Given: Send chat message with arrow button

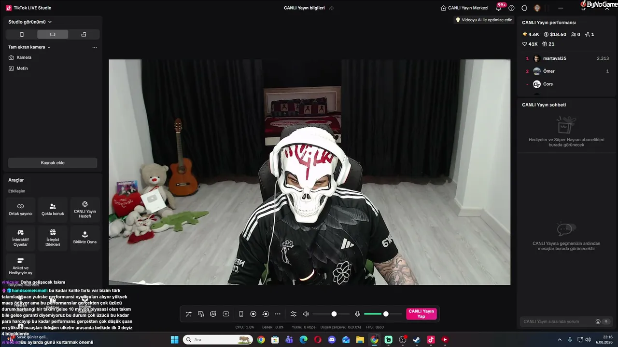Looking at the screenshot, I should pyautogui.click(x=606, y=321).
